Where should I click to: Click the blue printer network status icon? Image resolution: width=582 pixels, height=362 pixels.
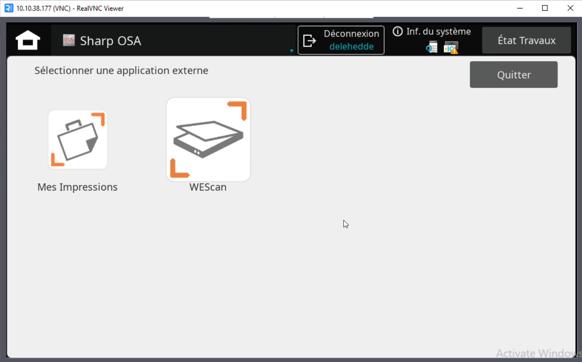pos(432,48)
